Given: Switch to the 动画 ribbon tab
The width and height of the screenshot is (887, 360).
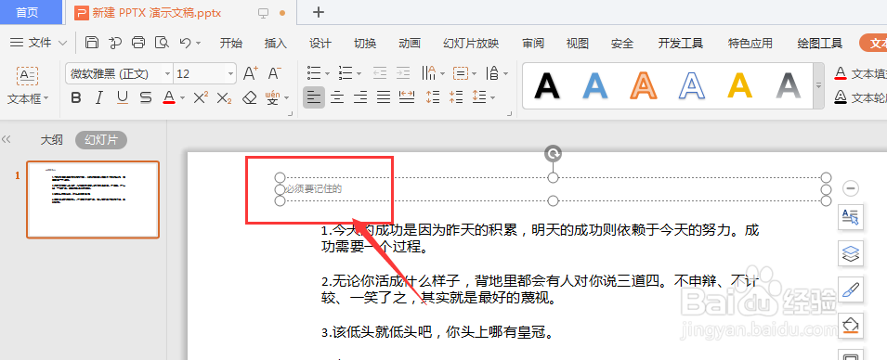Looking at the screenshot, I should coord(410,44).
